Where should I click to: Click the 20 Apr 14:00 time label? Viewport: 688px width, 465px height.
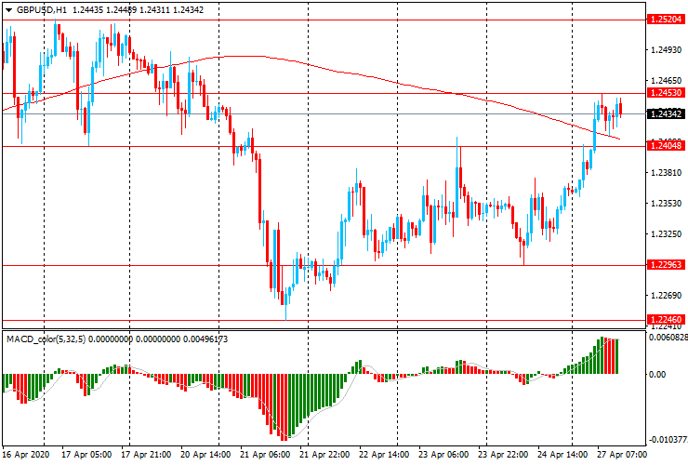coord(205,455)
